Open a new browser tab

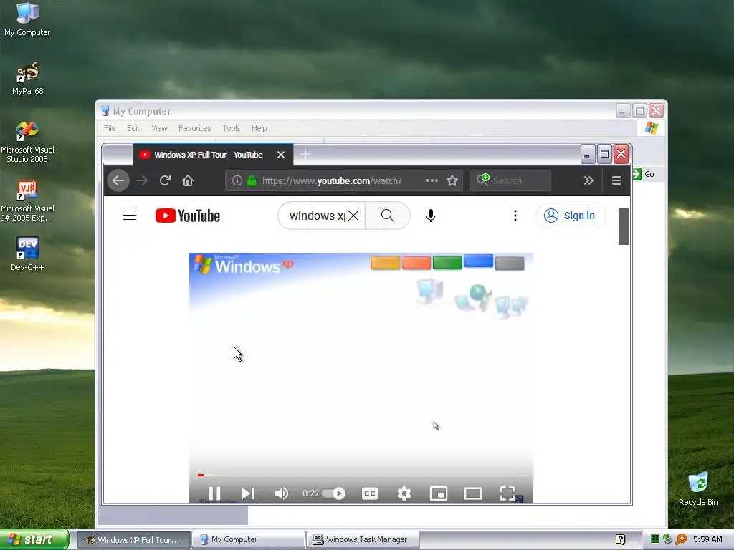pyautogui.click(x=305, y=154)
